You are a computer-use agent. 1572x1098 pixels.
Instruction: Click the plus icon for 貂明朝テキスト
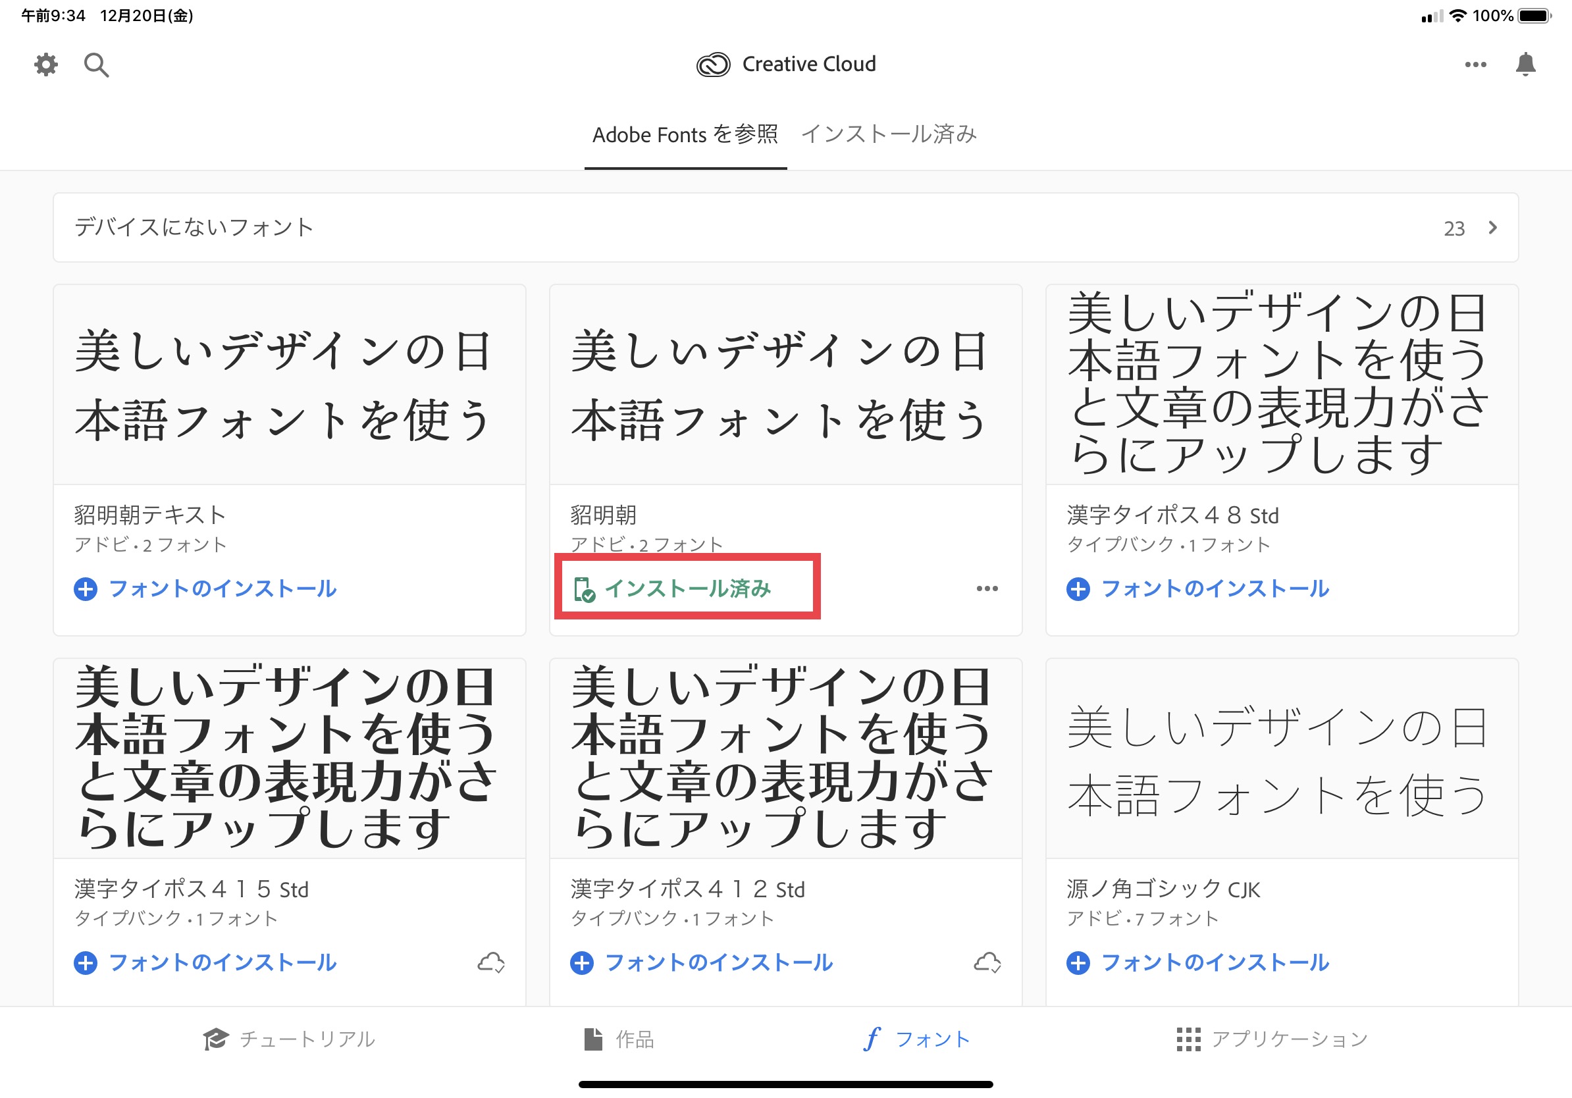coord(86,588)
